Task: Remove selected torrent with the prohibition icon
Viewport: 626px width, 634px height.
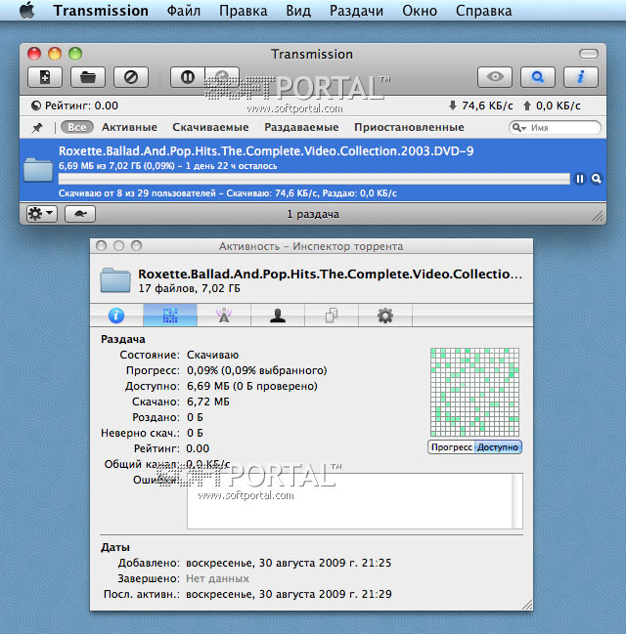Action: (x=131, y=77)
